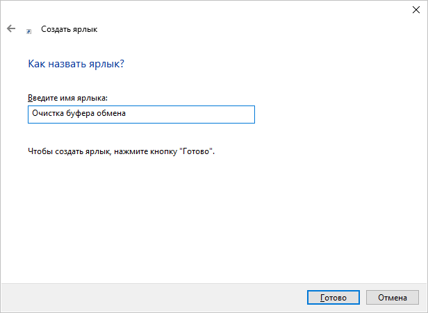This screenshot has width=428, height=313.
Task: Click the word Очистка in the name field
Action: click(47, 115)
